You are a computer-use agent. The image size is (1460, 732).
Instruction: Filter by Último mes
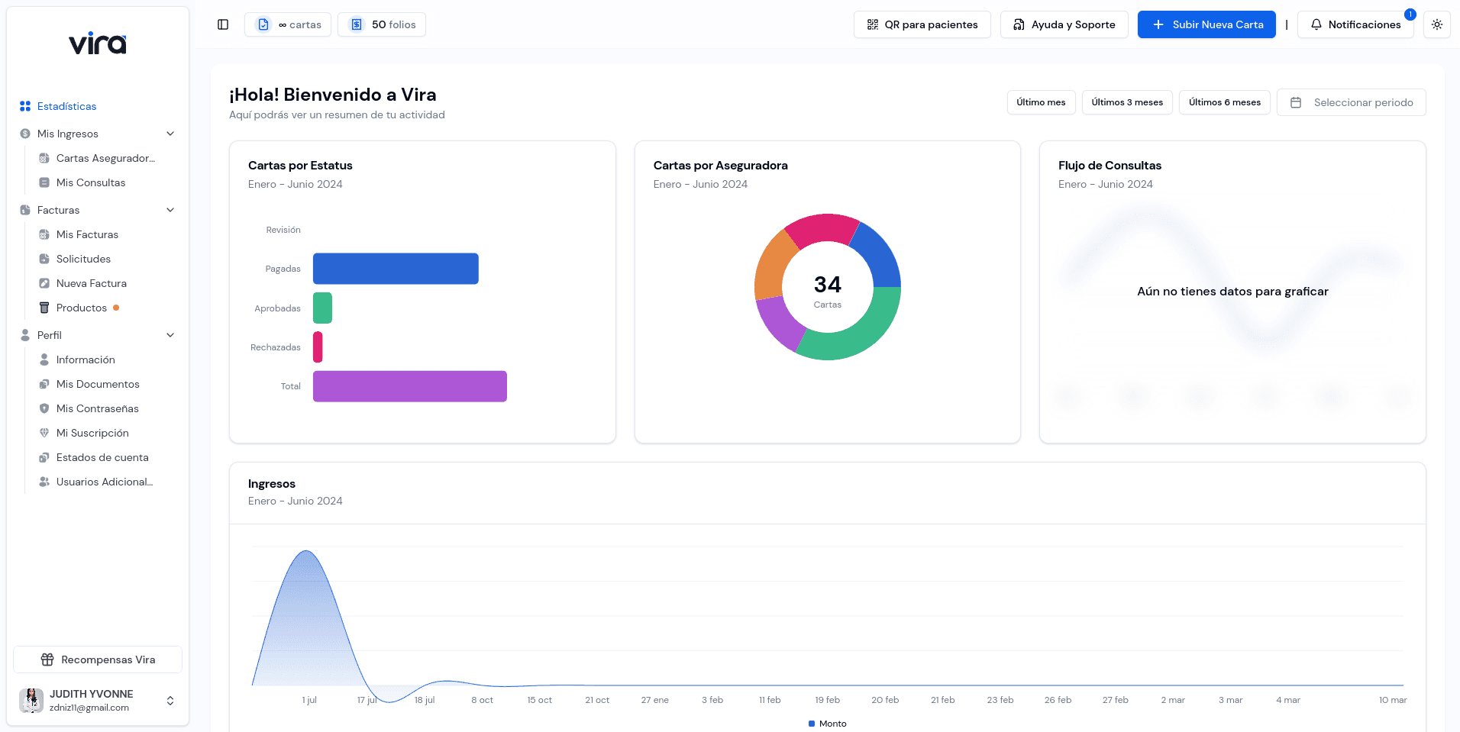coord(1041,102)
